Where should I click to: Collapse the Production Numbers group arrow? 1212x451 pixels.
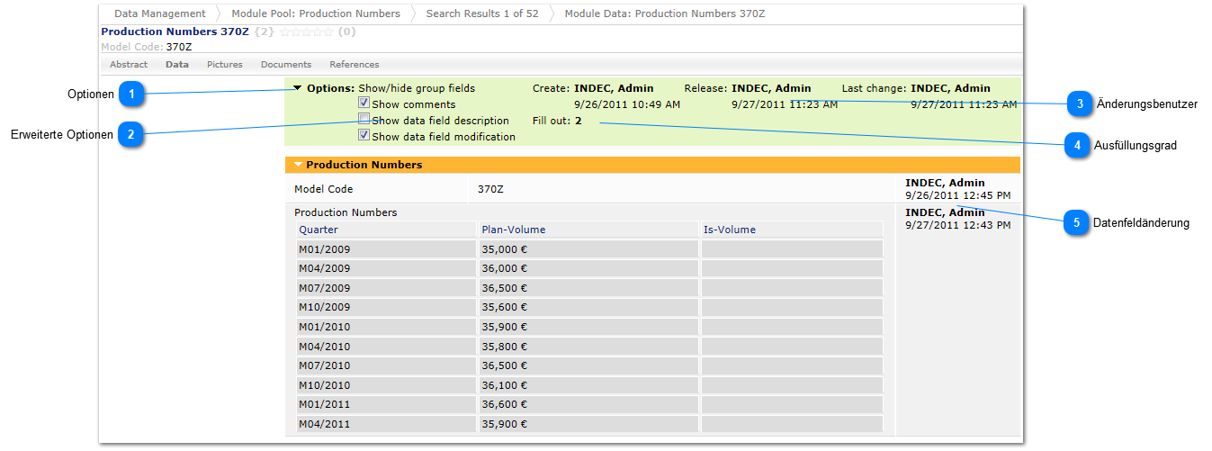tap(299, 166)
